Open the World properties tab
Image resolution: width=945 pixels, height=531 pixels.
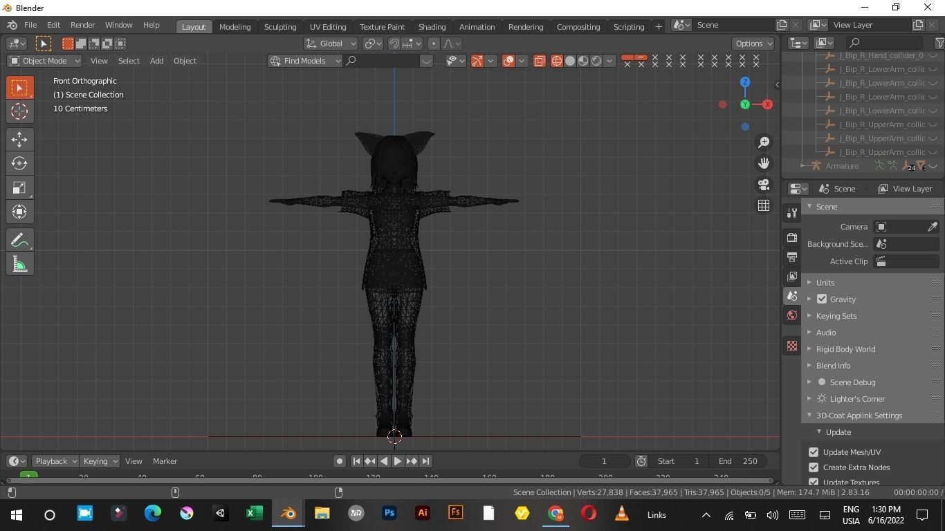791,315
